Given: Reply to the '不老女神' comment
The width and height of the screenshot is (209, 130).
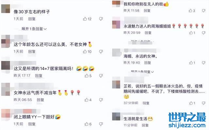Looking at the screenshot, I should (32, 51).
